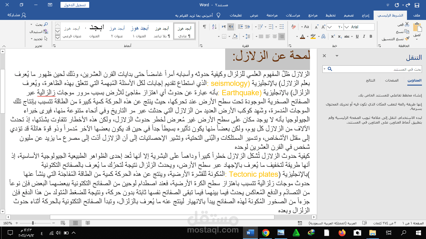Close the Navigation (التنقل) pane

tap(324, 56)
